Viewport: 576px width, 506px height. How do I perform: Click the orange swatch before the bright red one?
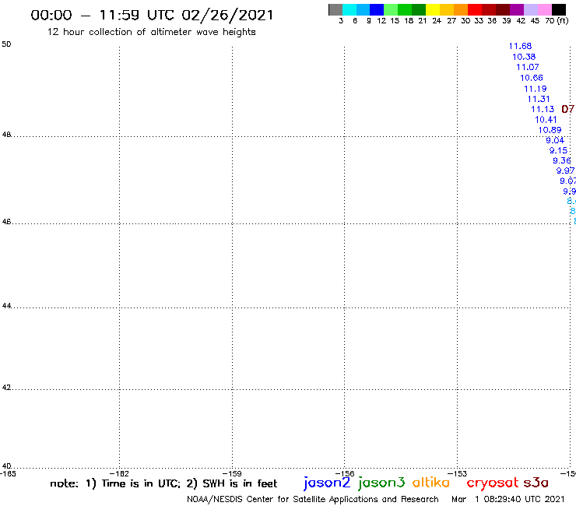[x=461, y=9]
